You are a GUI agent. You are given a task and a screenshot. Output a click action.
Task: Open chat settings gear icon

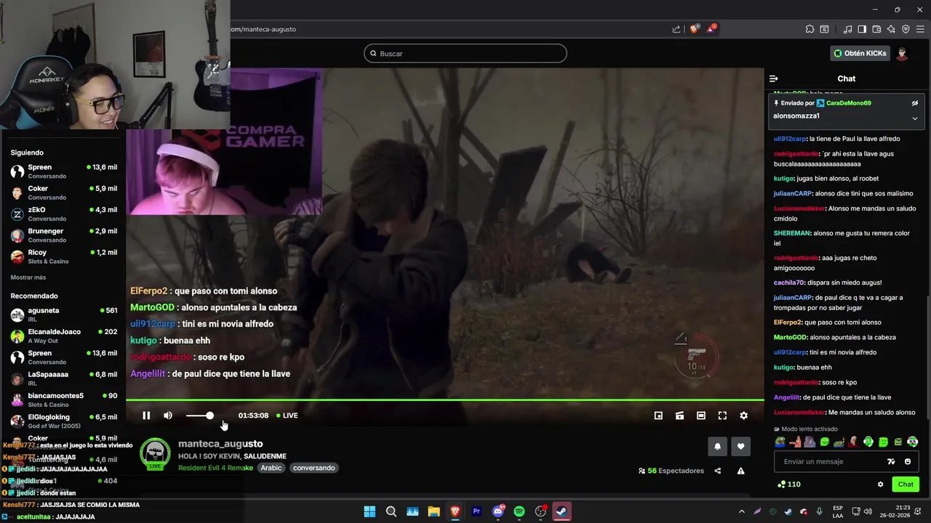pos(880,485)
